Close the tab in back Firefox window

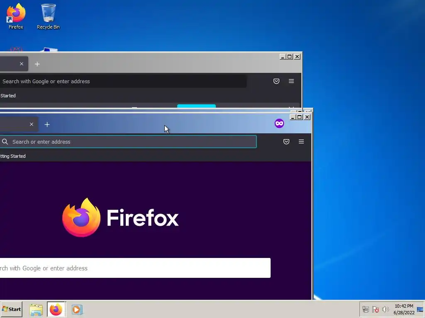pyautogui.click(x=22, y=64)
